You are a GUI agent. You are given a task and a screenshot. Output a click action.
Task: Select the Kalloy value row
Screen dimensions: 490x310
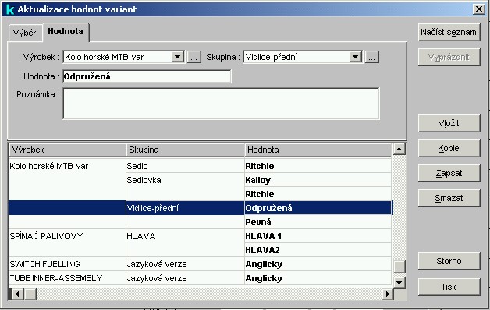coord(318,180)
